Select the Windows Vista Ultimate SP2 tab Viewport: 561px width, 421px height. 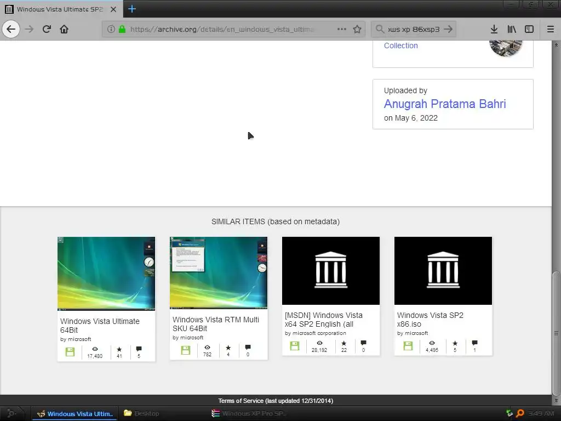point(61,9)
